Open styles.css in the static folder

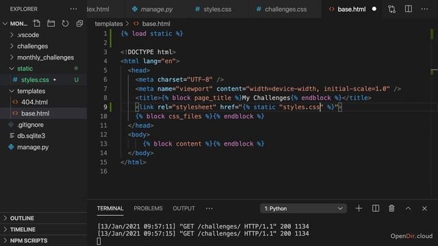35,80
